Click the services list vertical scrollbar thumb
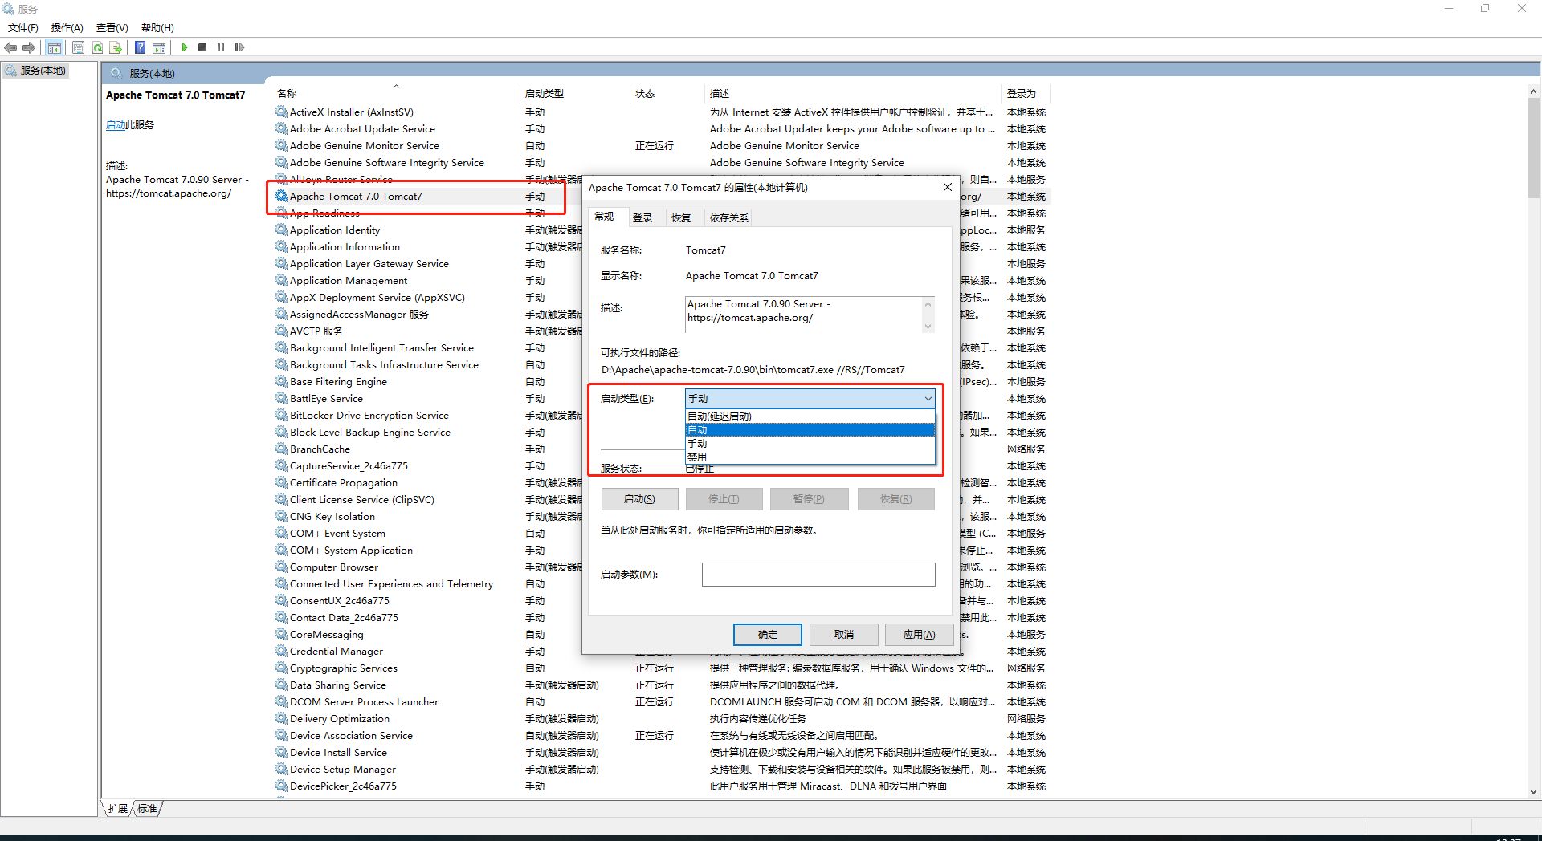The height and width of the screenshot is (841, 1542). coord(1532,148)
